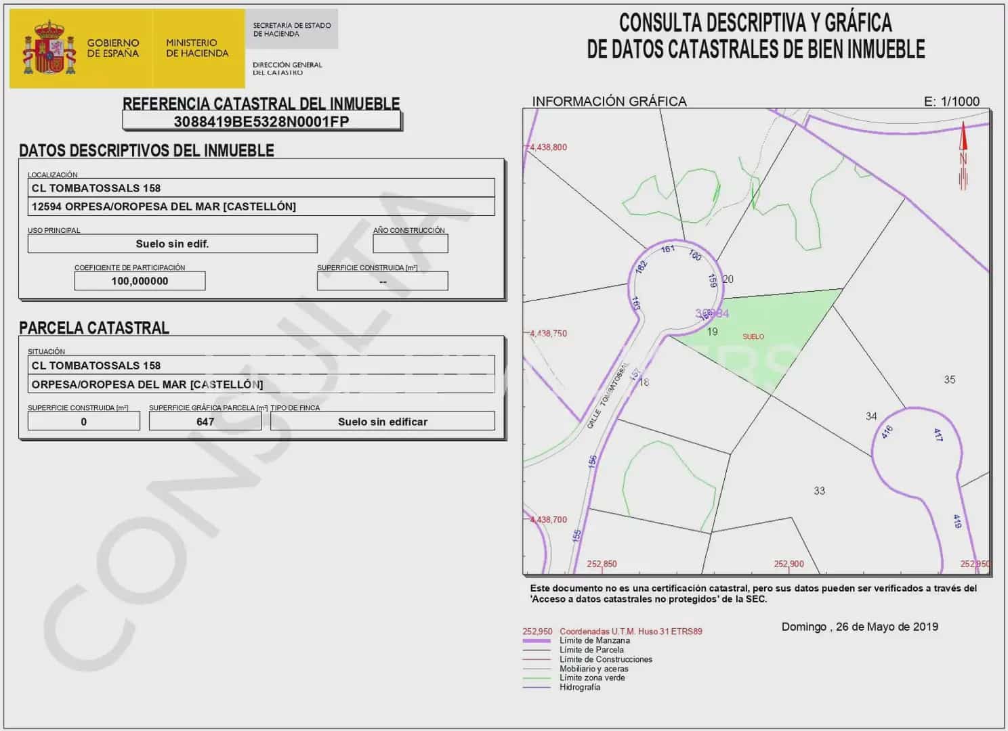Click the Límite de Construcciones legend entry
The width and height of the screenshot is (1008, 731).
click(606, 659)
